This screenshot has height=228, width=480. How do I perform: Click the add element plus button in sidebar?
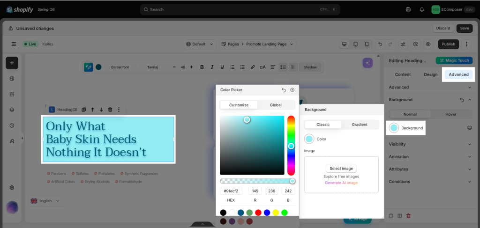(x=12, y=63)
